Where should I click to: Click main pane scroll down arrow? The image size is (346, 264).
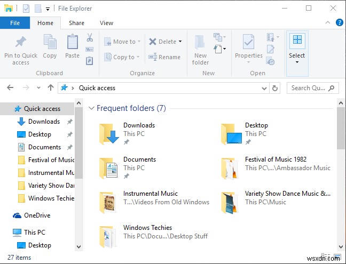[341, 246]
